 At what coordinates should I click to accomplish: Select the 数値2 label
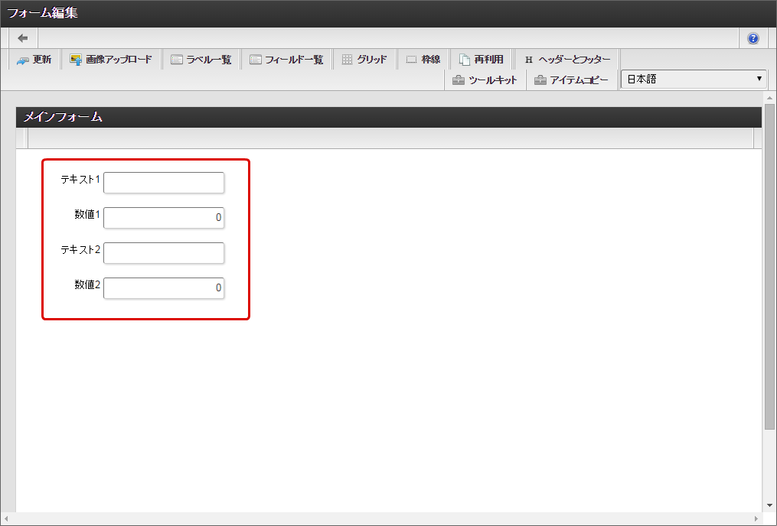pyautogui.click(x=87, y=284)
